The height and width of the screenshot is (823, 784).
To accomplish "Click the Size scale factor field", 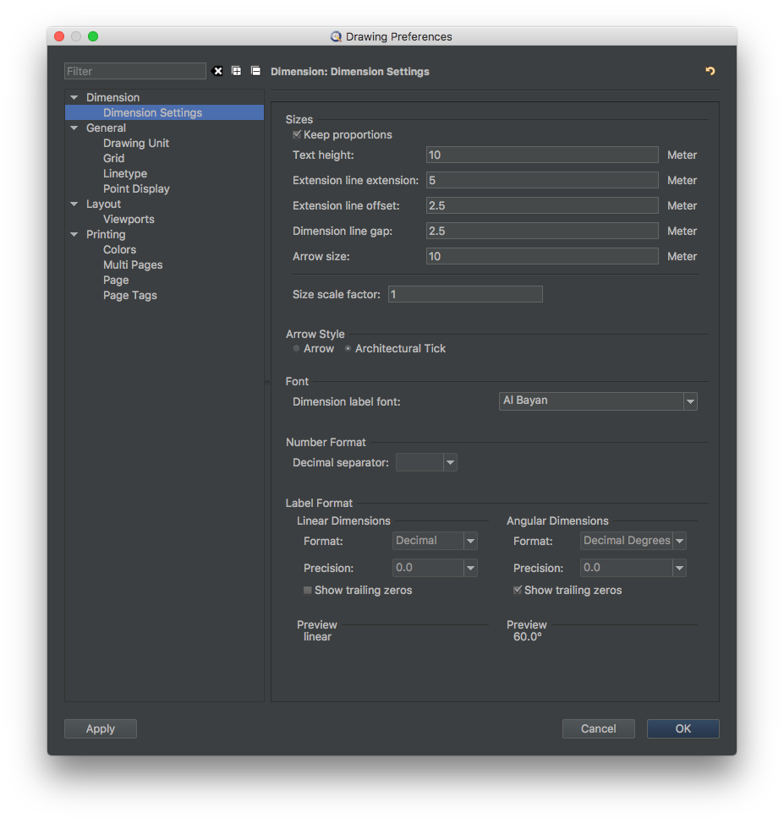I will (465, 294).
